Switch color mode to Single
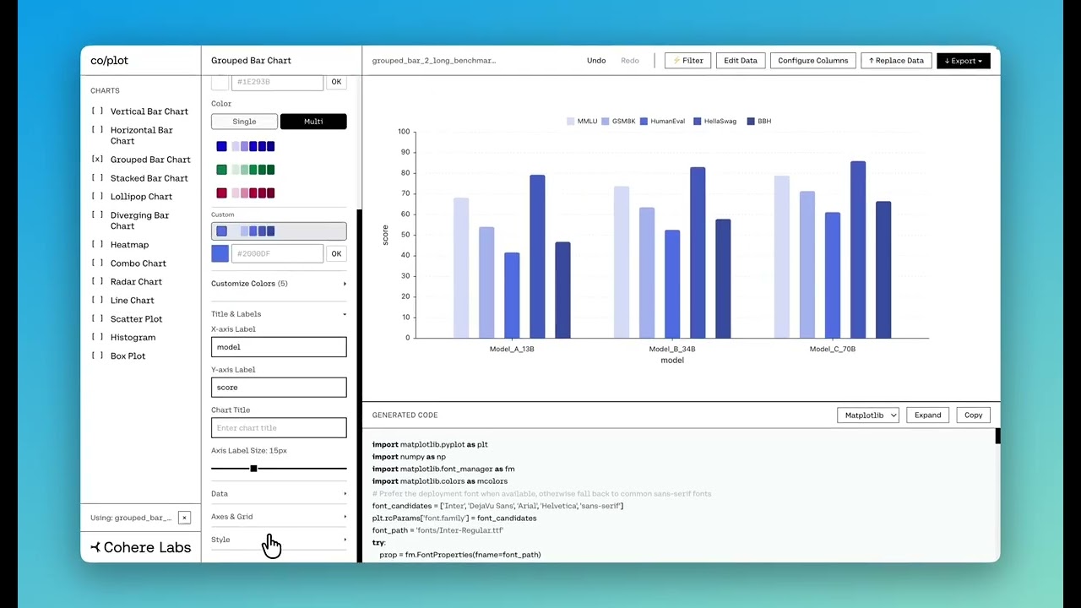The height and width of the screenshot is (608, 1081). click(x=244, y=122)
